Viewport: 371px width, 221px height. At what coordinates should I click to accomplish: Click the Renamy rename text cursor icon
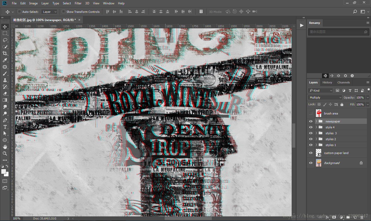(325, 76)
